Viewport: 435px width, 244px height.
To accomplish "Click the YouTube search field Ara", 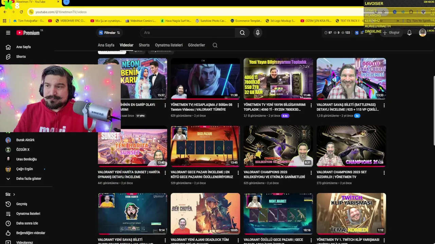I will click(x=187, y=33).
